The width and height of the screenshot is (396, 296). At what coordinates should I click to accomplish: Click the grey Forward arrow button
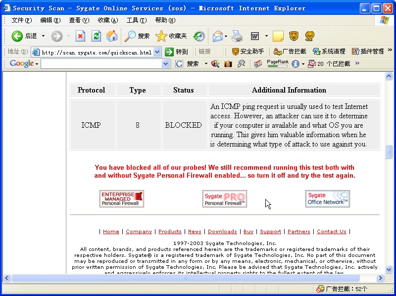point(57,36)
